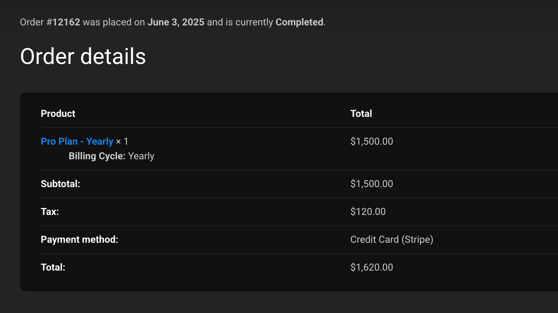Click the Yearly billing cycle value
The width and height of the screenshot is (558, 313).
pyautogui.click(x=141, y=156)
